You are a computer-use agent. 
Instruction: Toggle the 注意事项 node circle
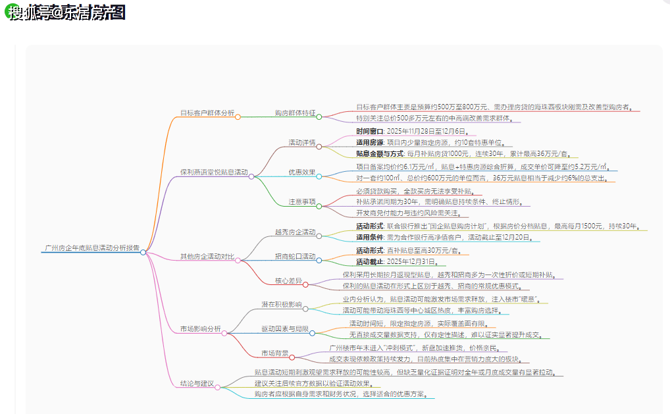[x=319, y=206]
